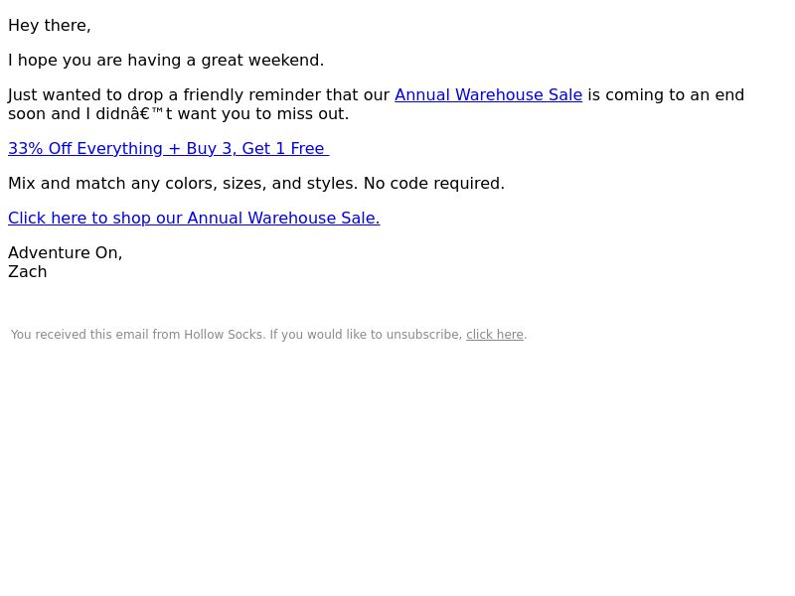Click the "You received this email" footer text
795x596 pixels.
click(79, 335)
